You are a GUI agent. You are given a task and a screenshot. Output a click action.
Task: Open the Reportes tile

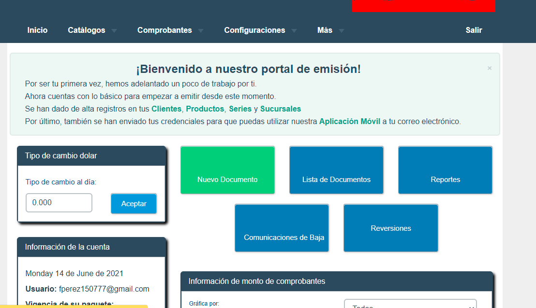tap(445, 170)
